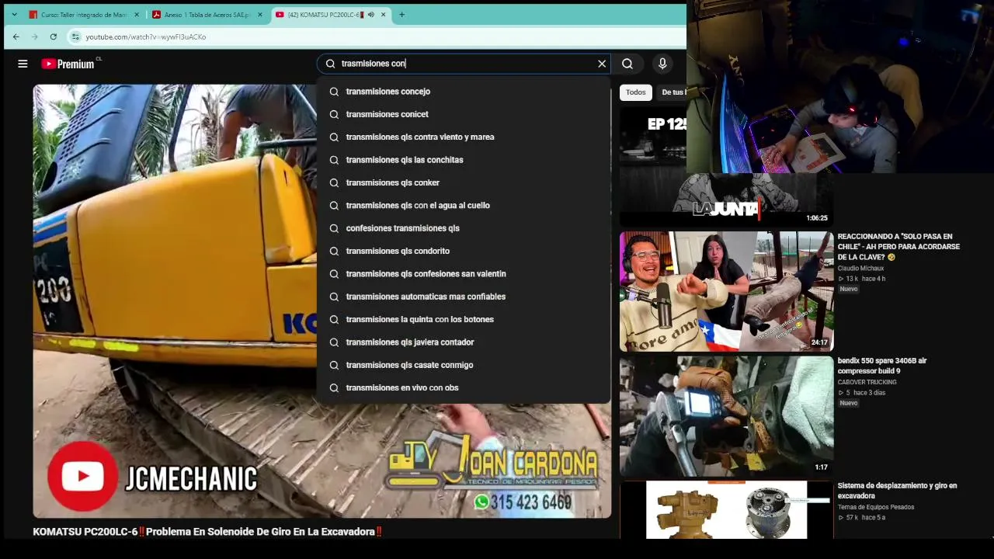Reload the YouTube page
994x559 pixels.
tap(53, 36)
